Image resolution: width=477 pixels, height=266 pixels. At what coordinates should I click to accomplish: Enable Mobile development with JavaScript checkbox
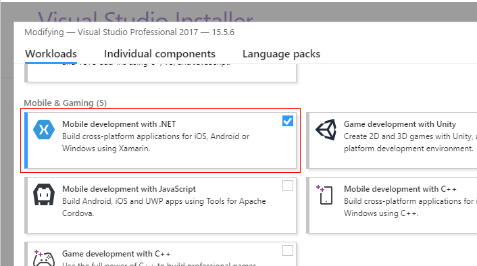coord(287,186)
